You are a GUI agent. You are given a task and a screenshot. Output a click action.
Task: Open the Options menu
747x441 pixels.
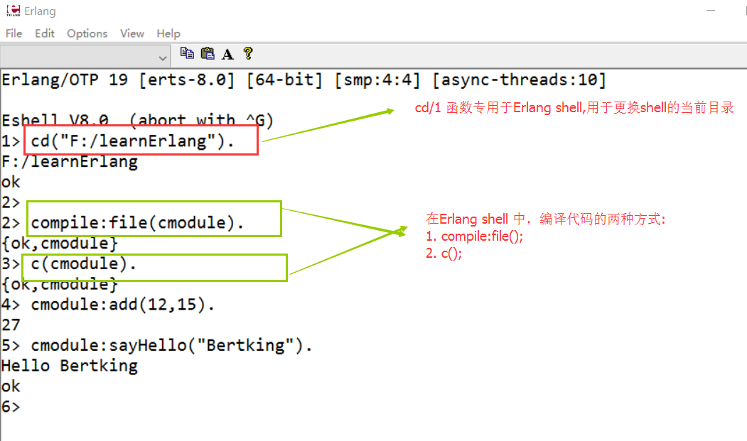point(87,33)
